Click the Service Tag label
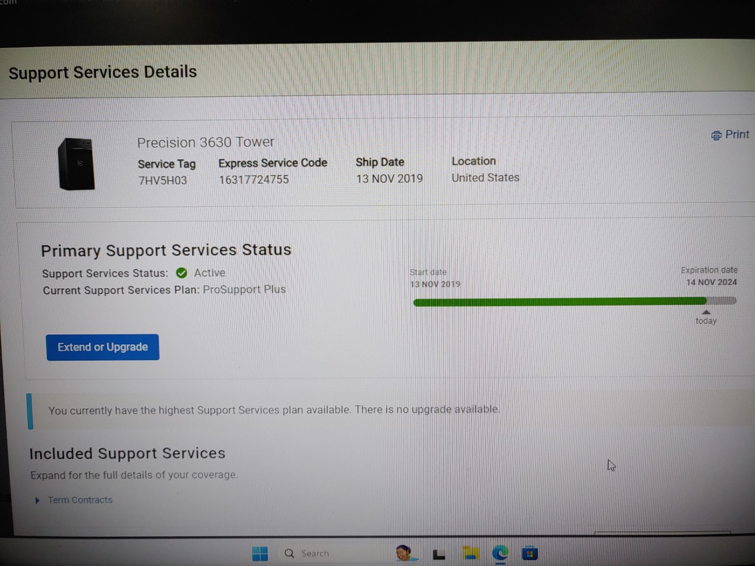The height and width of the screenshot is (566, 755). [x=167, y=164]
